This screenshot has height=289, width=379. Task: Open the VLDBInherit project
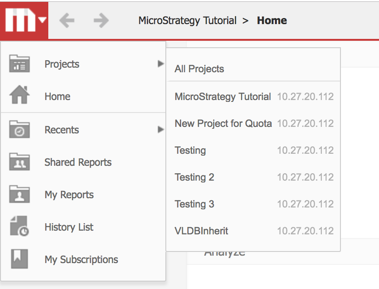coord(253,231)
